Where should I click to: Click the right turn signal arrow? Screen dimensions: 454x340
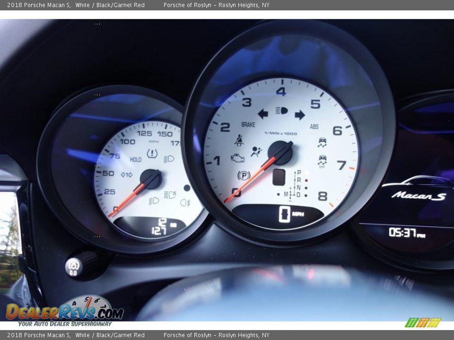coord(300,115)
